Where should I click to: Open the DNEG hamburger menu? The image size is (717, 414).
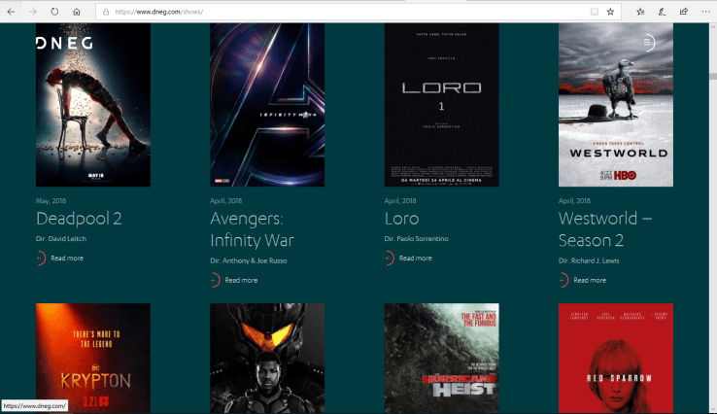(x=648, y=43)
